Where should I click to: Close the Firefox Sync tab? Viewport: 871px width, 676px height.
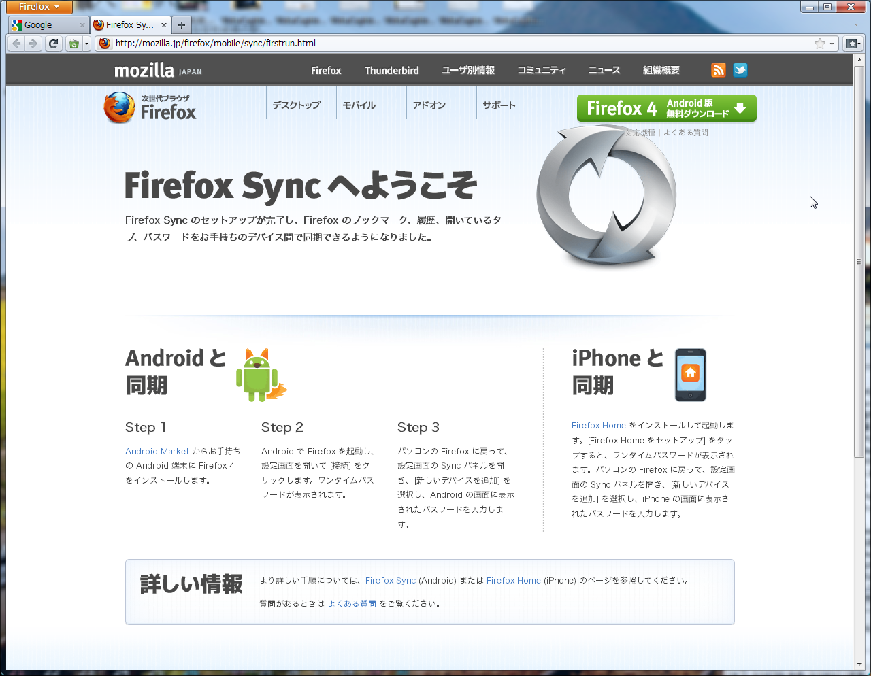164,25
